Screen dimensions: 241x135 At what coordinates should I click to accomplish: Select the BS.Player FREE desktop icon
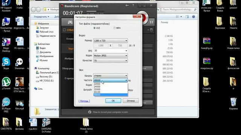click(x=6, y=105)
